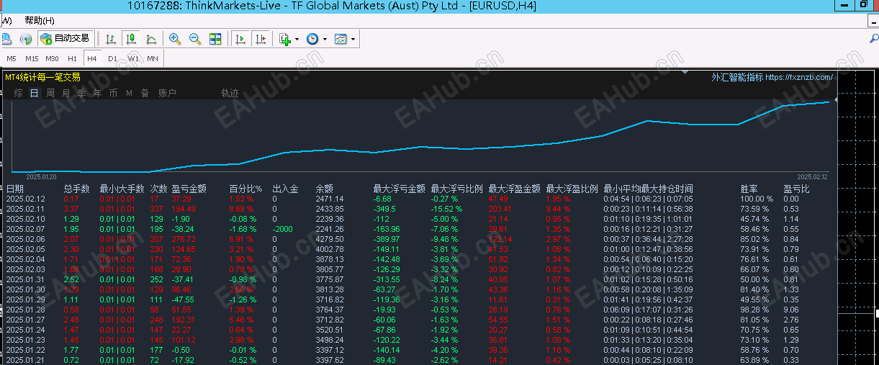879x365 pixels.
Task: Click the 胜率 column header
Action: [x=749, y=189]
